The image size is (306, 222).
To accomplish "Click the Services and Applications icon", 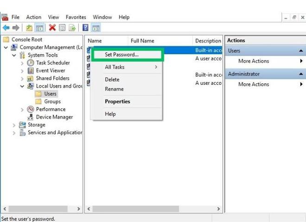I will point(22,133).
